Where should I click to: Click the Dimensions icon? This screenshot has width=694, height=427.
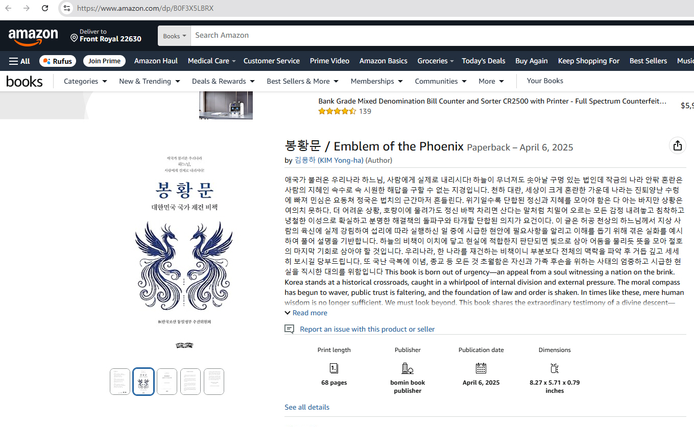555,368
